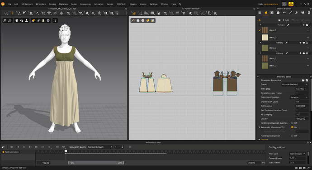Select the Transform gizmo tool in 3D toolbar
This screenshot has width=312, height=170.
point(12,13)
